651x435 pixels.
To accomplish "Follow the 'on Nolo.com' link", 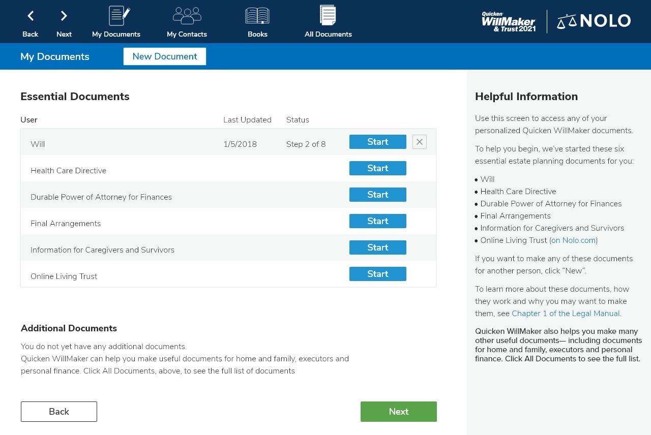I will click(x=573, y=240).
